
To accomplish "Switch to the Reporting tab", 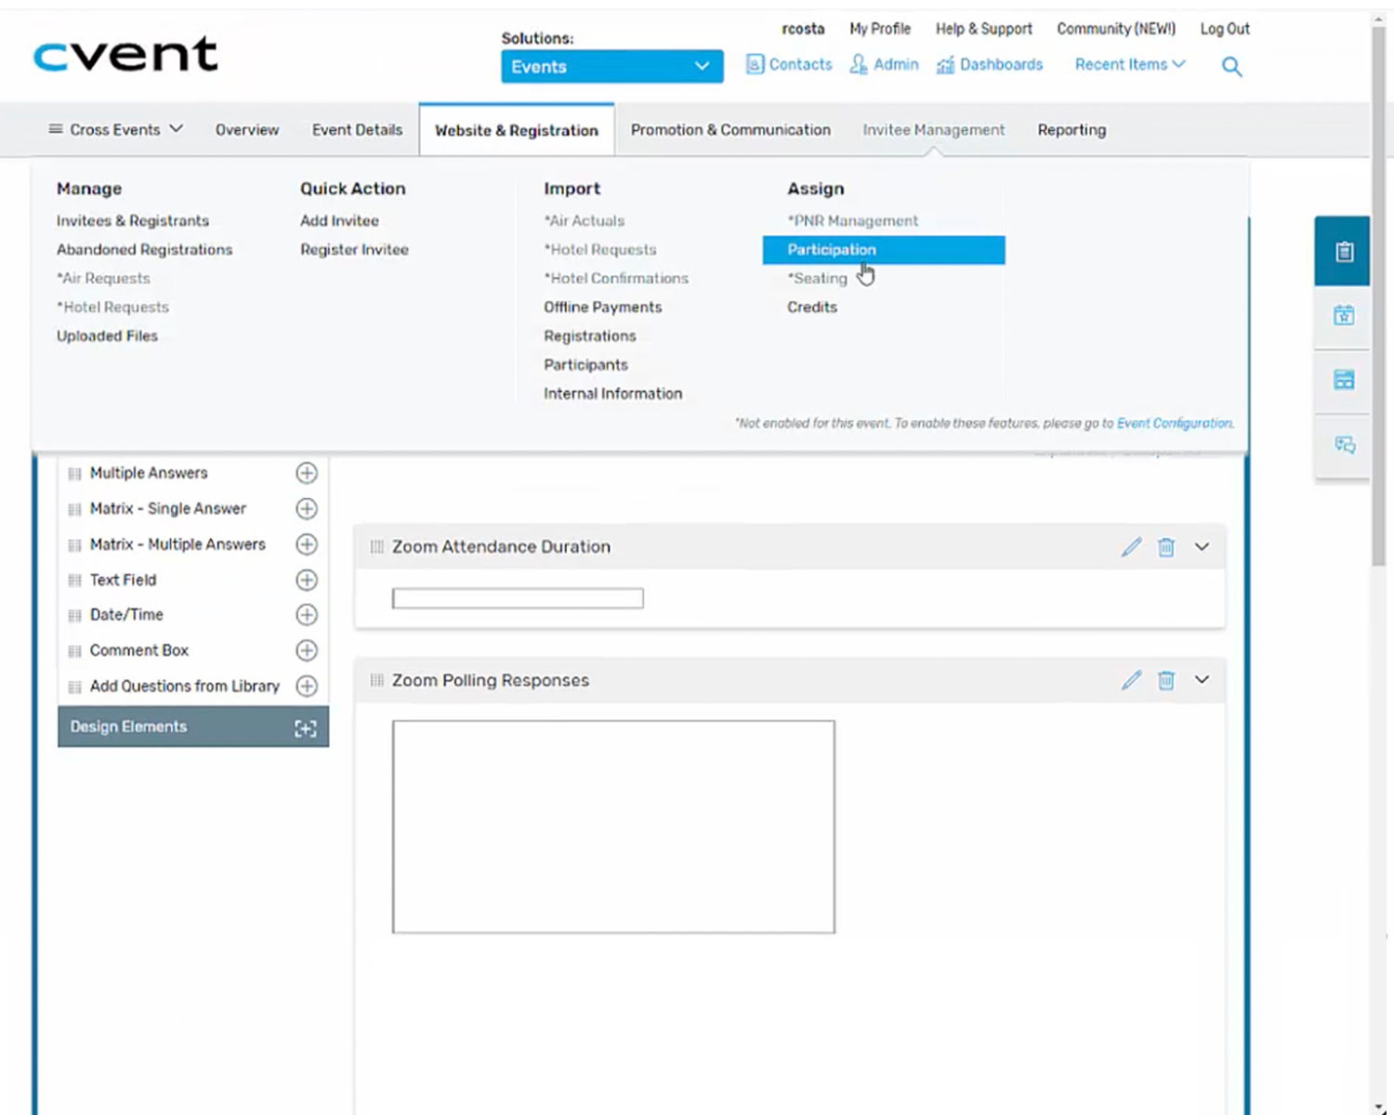I will [1071, 129].
